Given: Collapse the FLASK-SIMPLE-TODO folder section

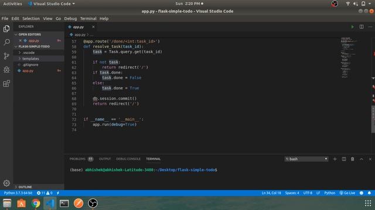Looking at the screenshot, I should tap(39, 47).
